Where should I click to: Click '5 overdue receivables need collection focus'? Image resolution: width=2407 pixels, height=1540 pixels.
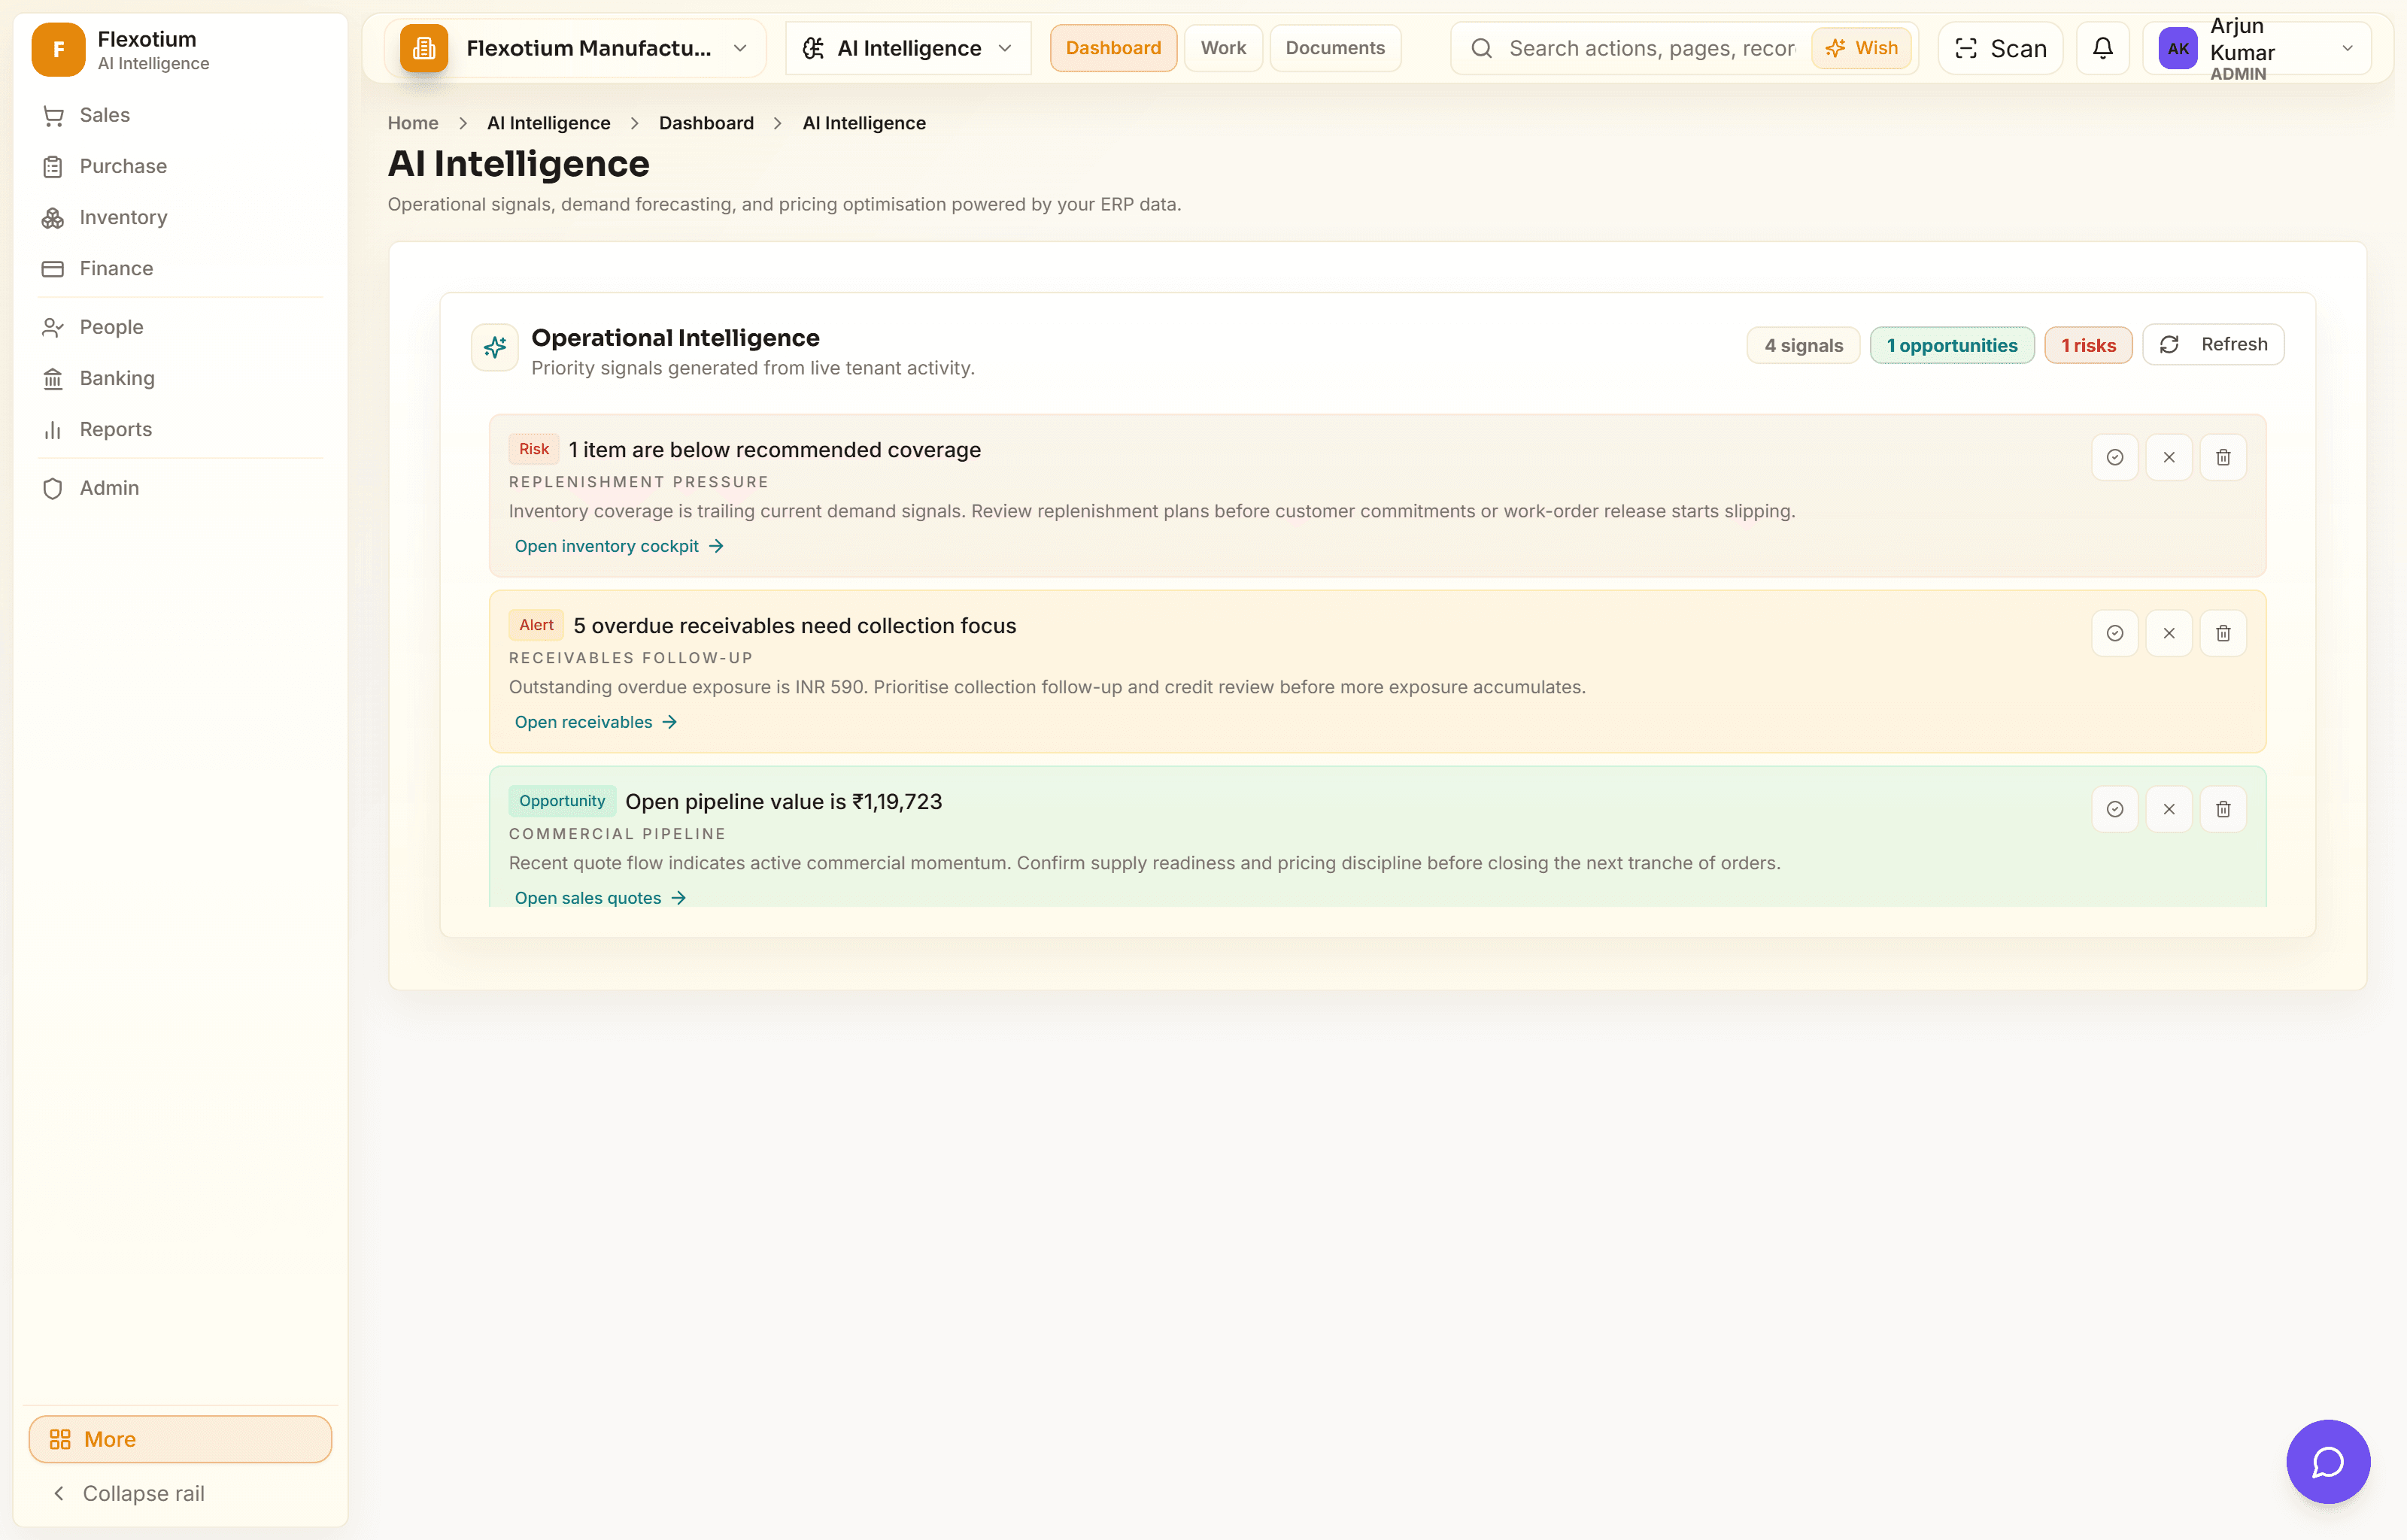(x=795, y=626)
